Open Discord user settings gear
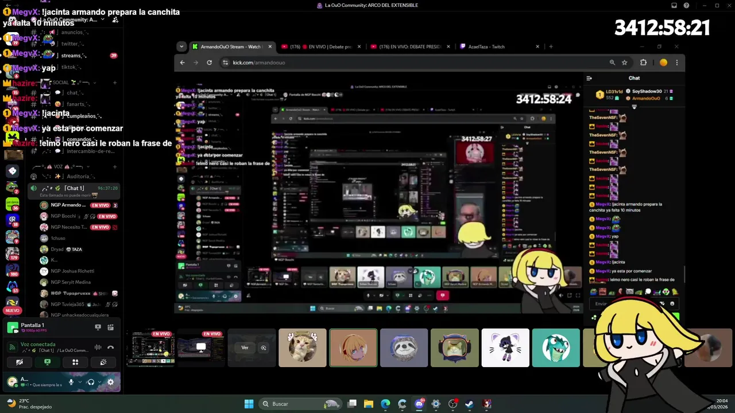 tap(110, 381)
